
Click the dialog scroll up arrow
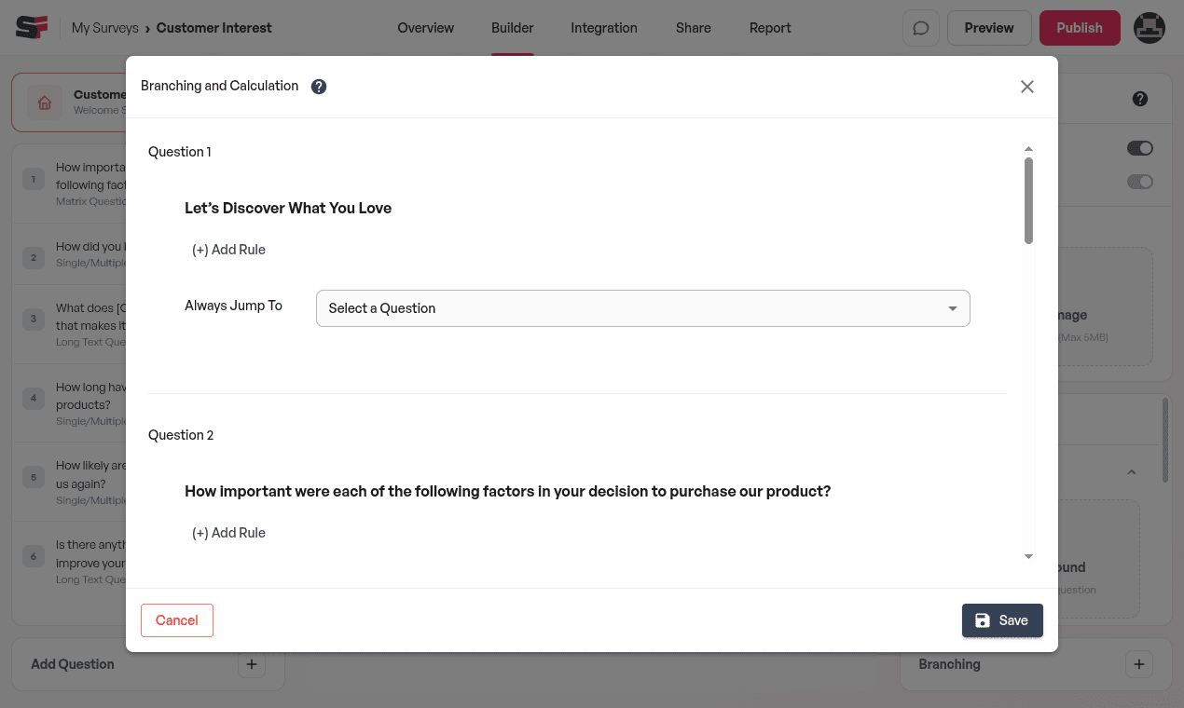pos(1028,149)
